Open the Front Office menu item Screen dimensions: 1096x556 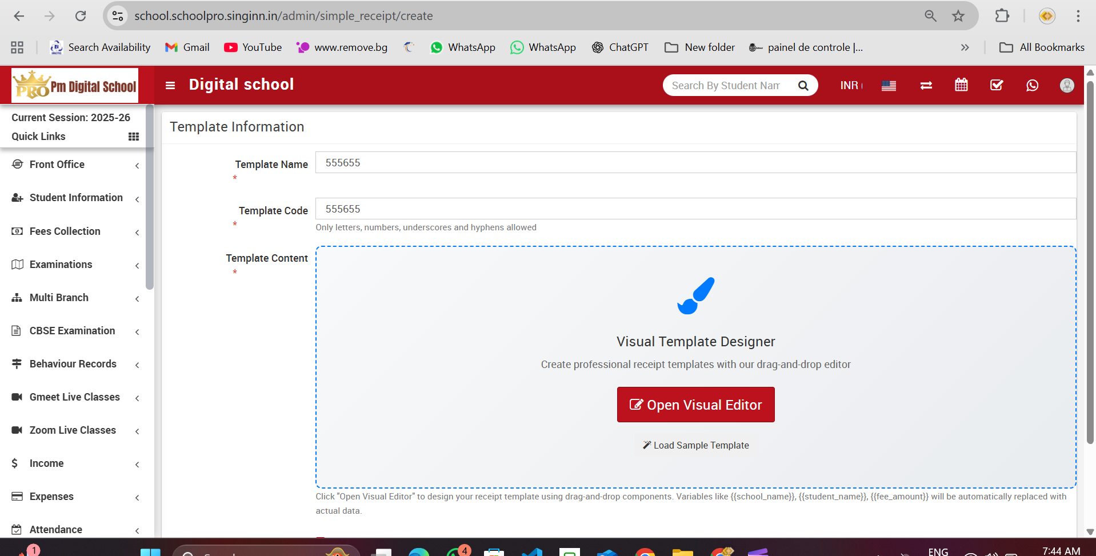coord(57,165)
